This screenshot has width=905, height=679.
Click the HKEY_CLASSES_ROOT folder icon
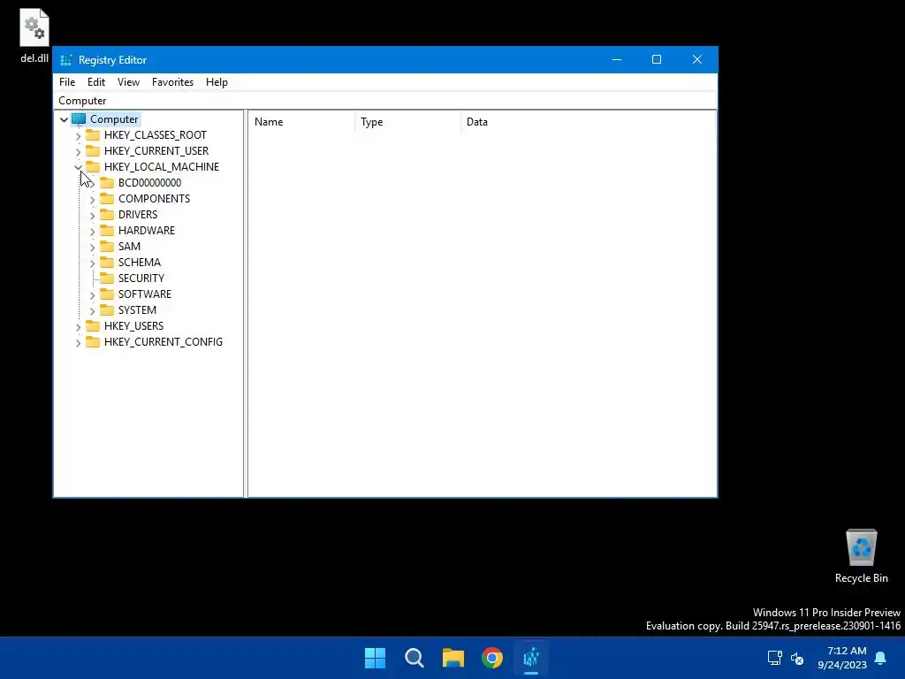(92, 135)
